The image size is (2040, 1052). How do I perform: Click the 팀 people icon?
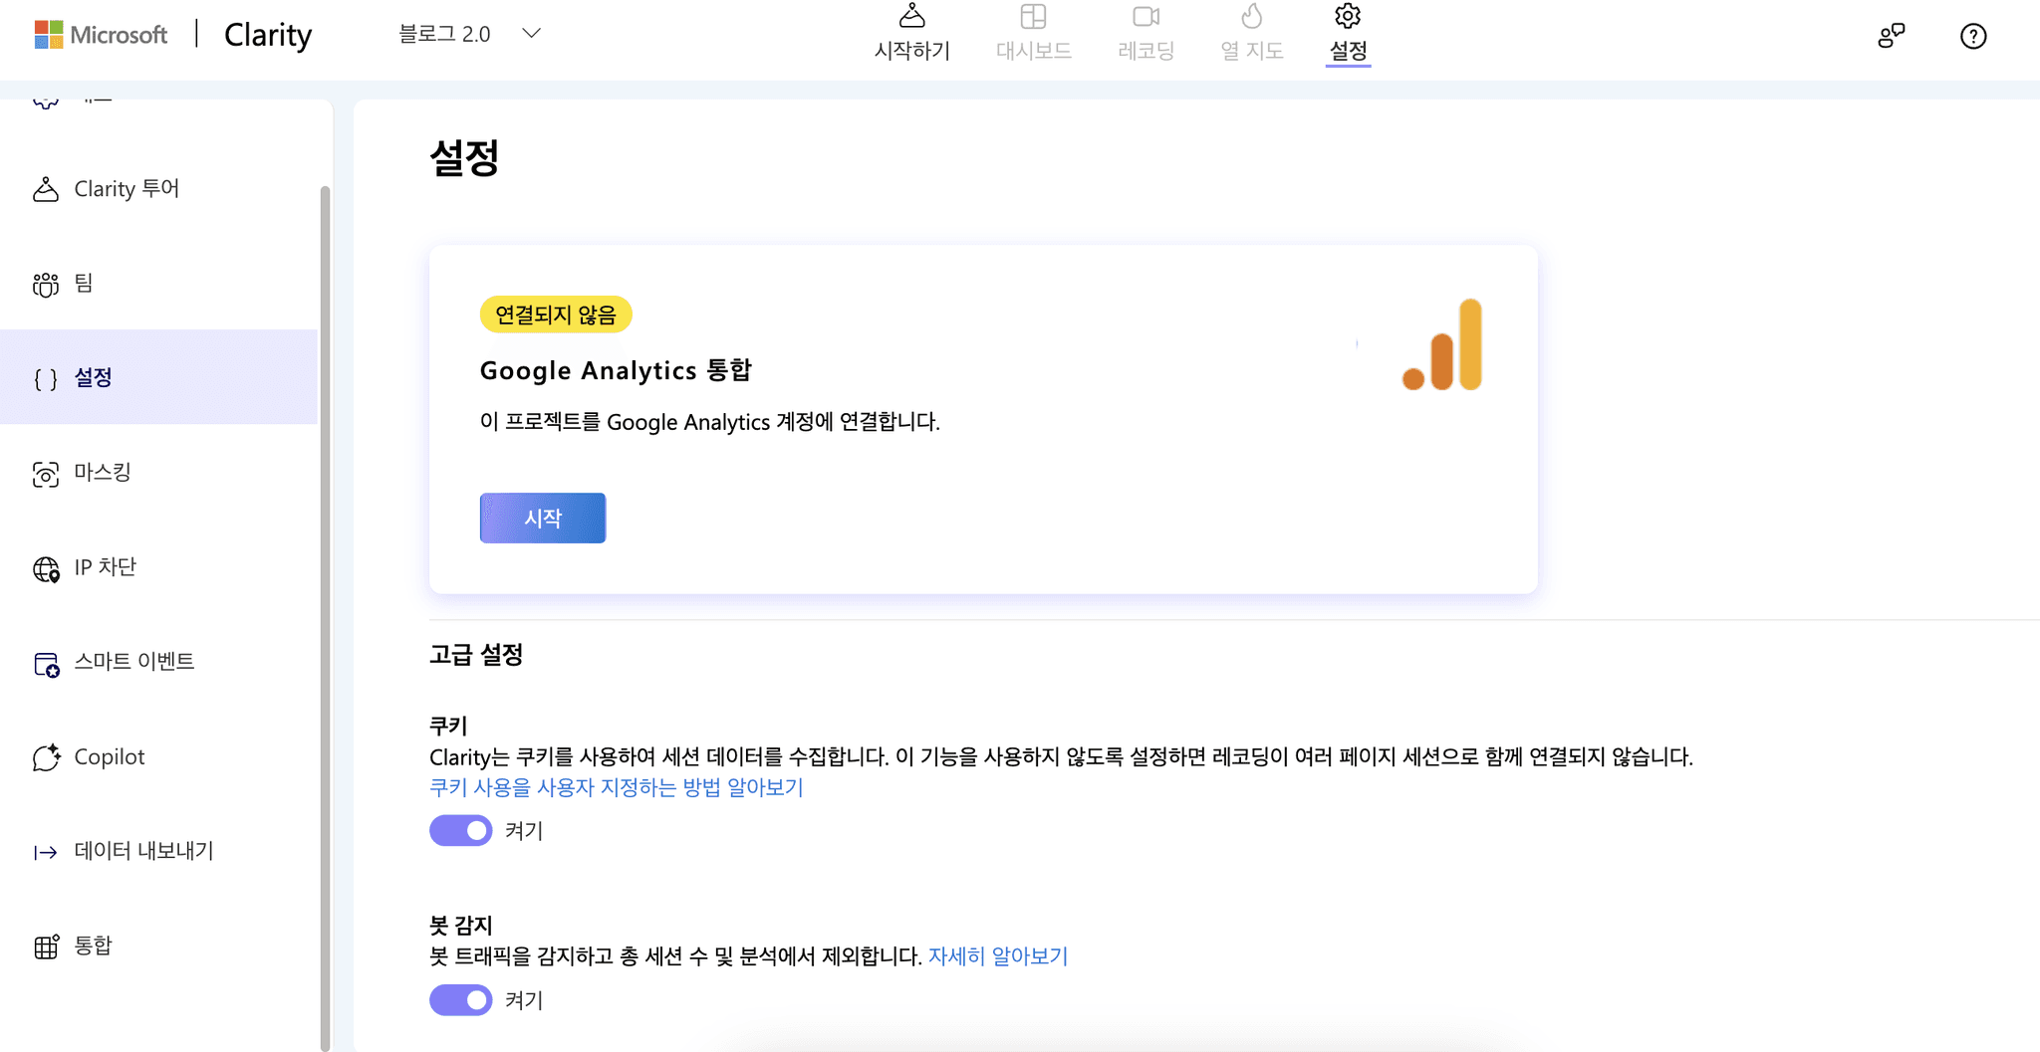point(46,284)
